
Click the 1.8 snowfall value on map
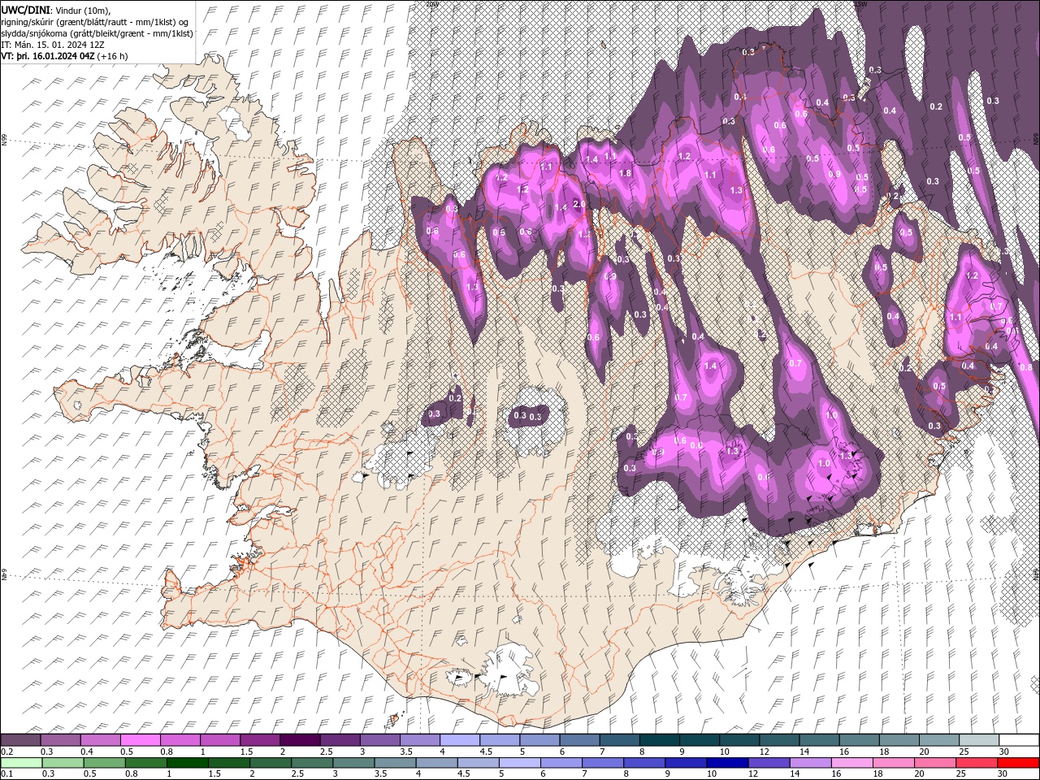[x=625, y=173]
